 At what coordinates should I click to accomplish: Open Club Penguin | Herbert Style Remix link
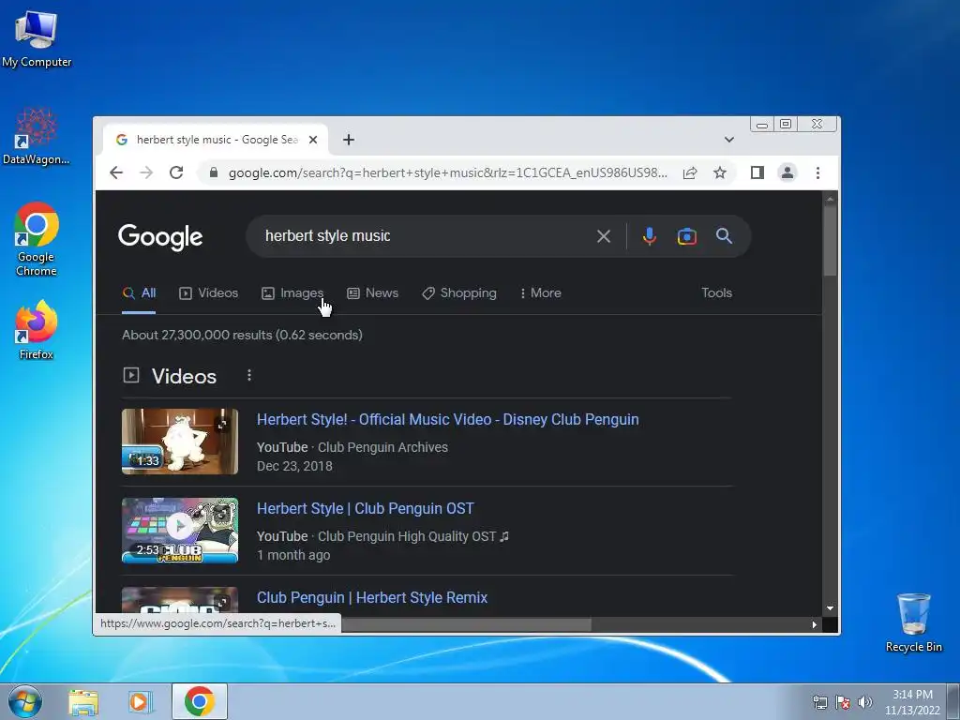(372, 597)
